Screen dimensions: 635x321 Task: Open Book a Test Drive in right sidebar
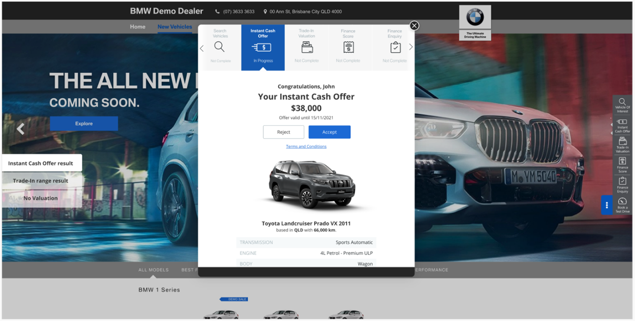coord(622,205)
